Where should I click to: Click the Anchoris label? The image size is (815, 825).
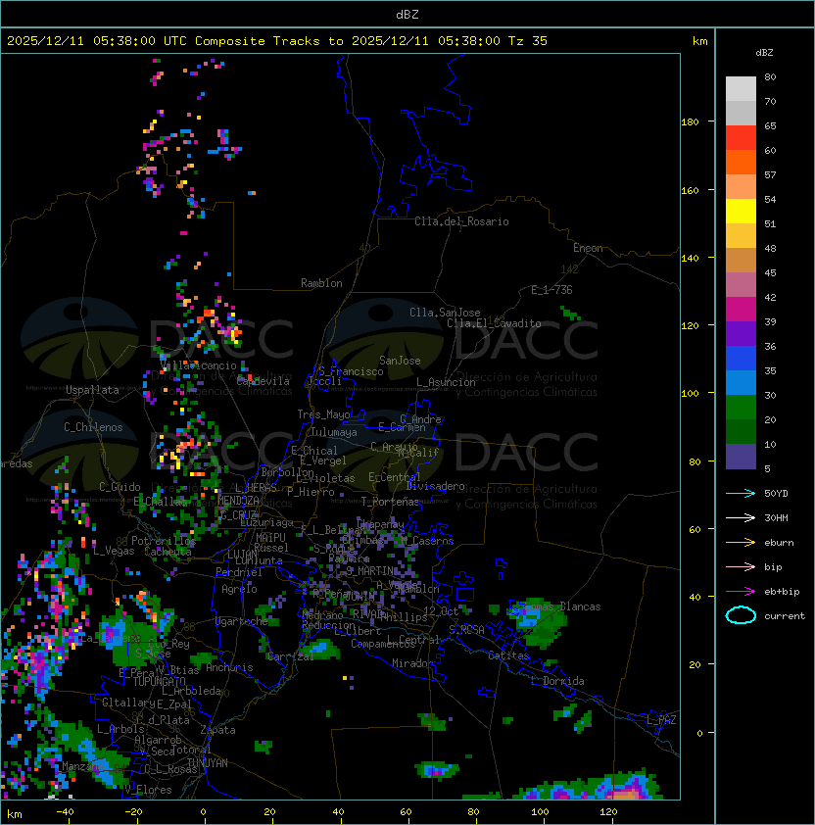[x=229, y=667]
